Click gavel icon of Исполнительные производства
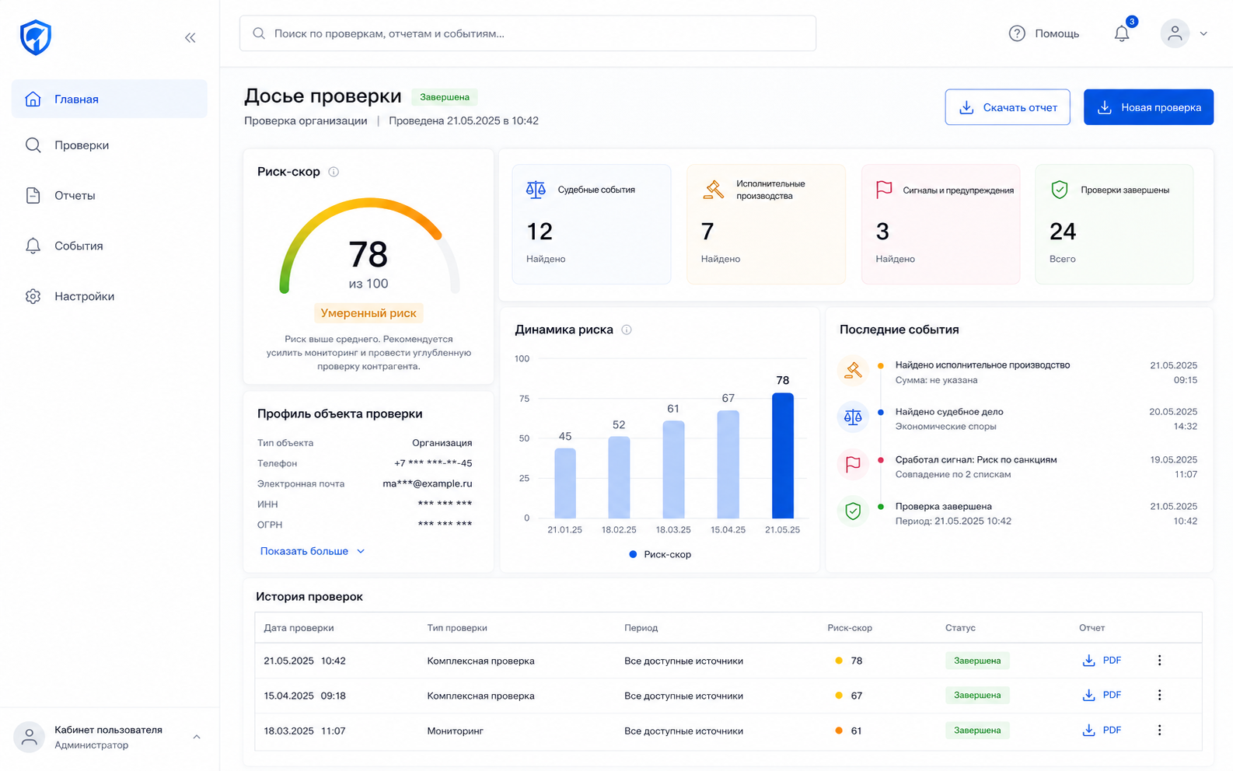The width and height of the screenshot is (1233, 771). (x=714, y=190)
